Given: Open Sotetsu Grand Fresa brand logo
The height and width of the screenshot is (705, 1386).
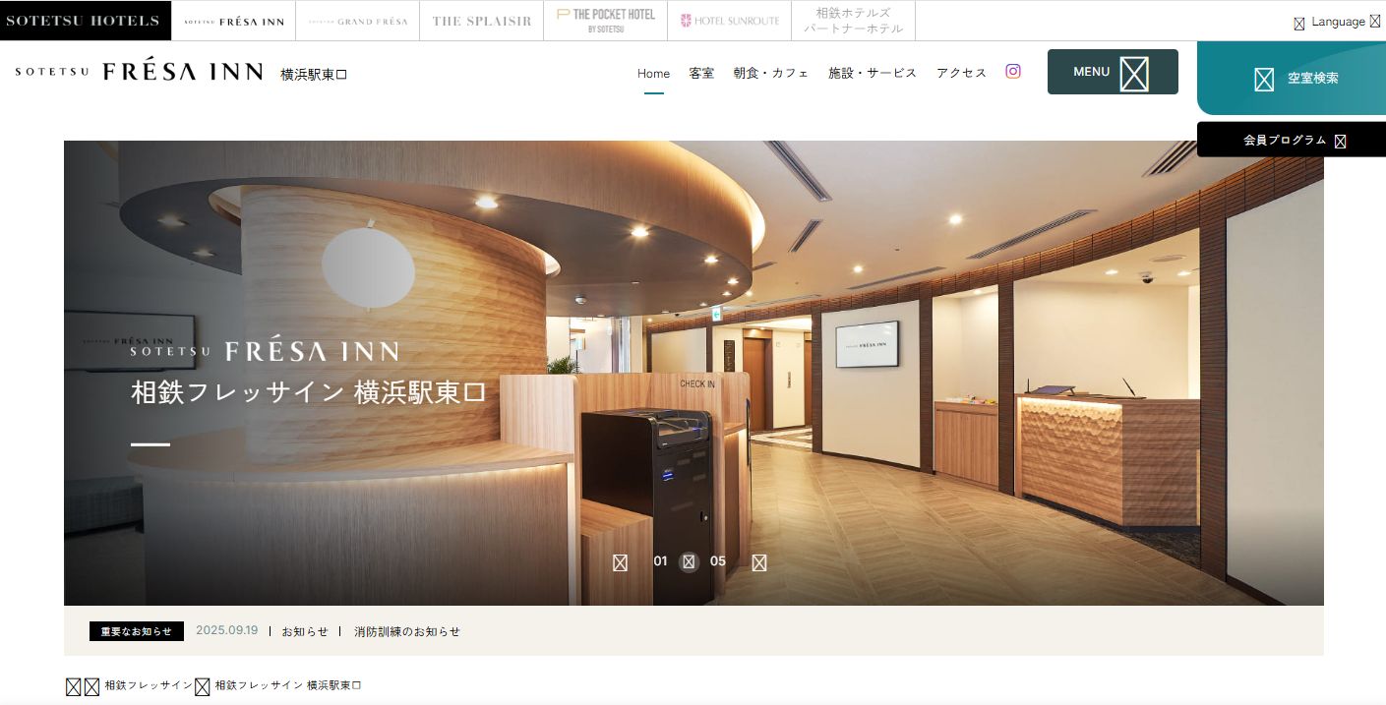Looking at the screenshot, I should (358, 21).
